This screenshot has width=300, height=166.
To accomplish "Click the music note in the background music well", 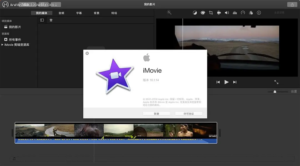I will [x=14, y=159].
